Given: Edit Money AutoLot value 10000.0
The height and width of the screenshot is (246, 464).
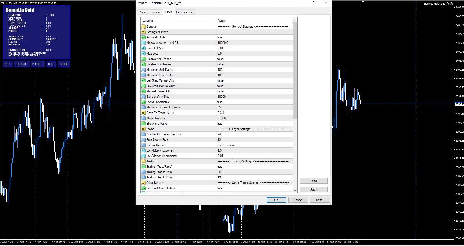Looking at the screenshot, I should click(x=254, y=43).
